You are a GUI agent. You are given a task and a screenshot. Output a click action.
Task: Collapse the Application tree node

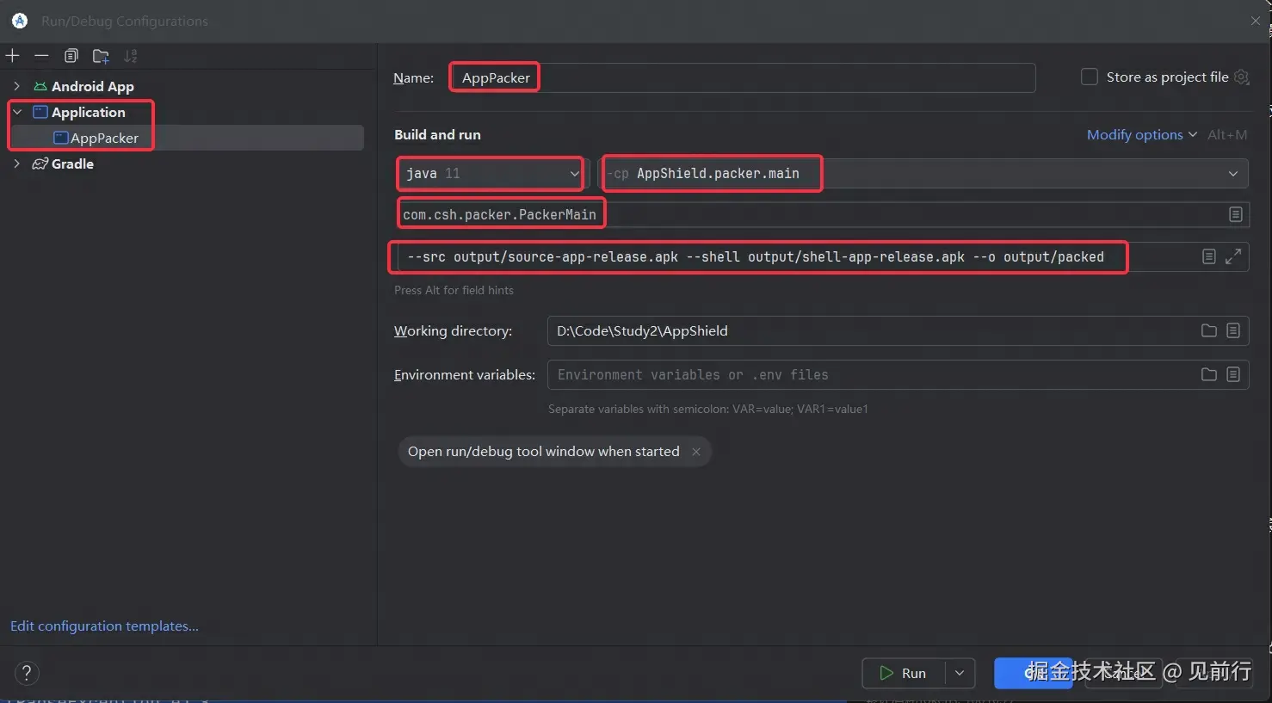point(16,112)
